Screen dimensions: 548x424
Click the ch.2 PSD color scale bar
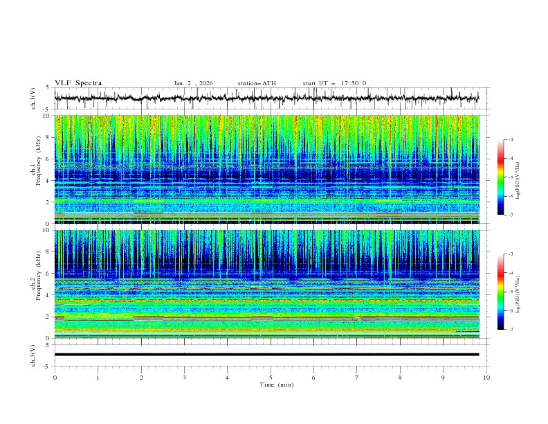(500, 292)
